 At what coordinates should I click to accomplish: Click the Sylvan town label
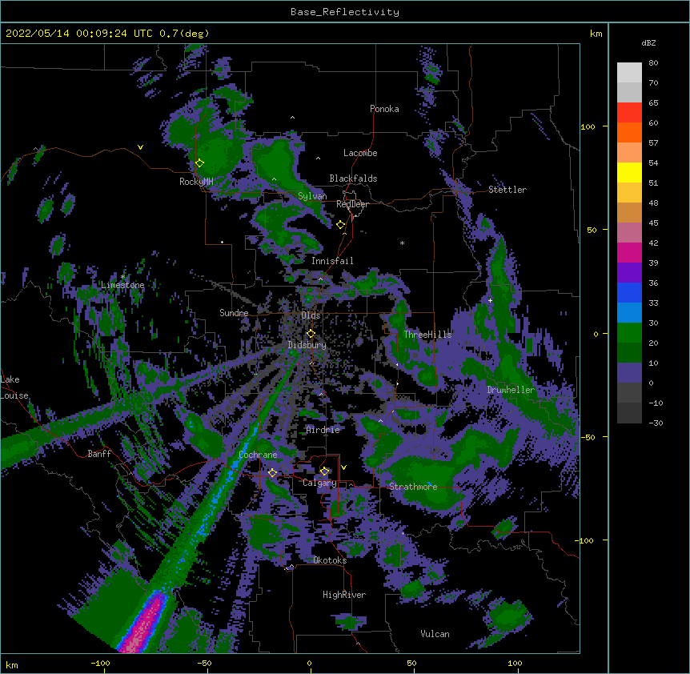tap(312, 196)
